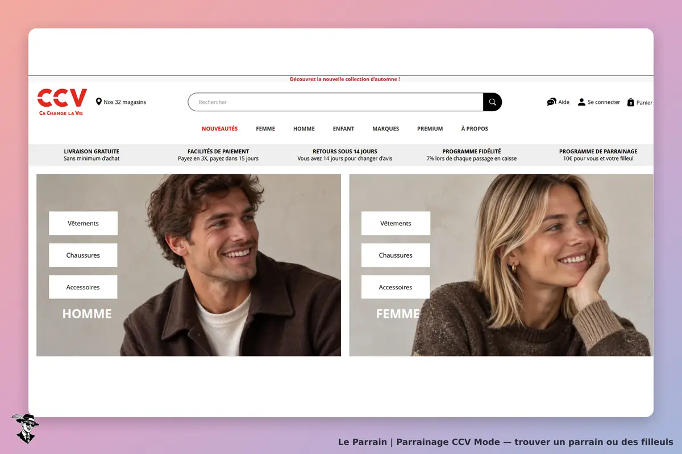This screenshot has width=682, height=454.
Task: Select the Marques navigation item
Action: pyautogui.click(x=386, y=129)
